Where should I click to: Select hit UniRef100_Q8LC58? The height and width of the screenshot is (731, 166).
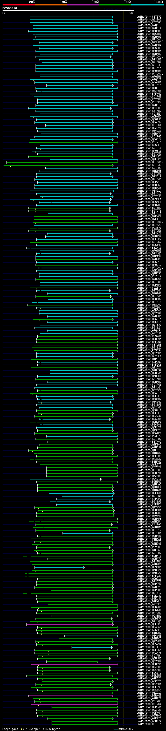point(149,456)
